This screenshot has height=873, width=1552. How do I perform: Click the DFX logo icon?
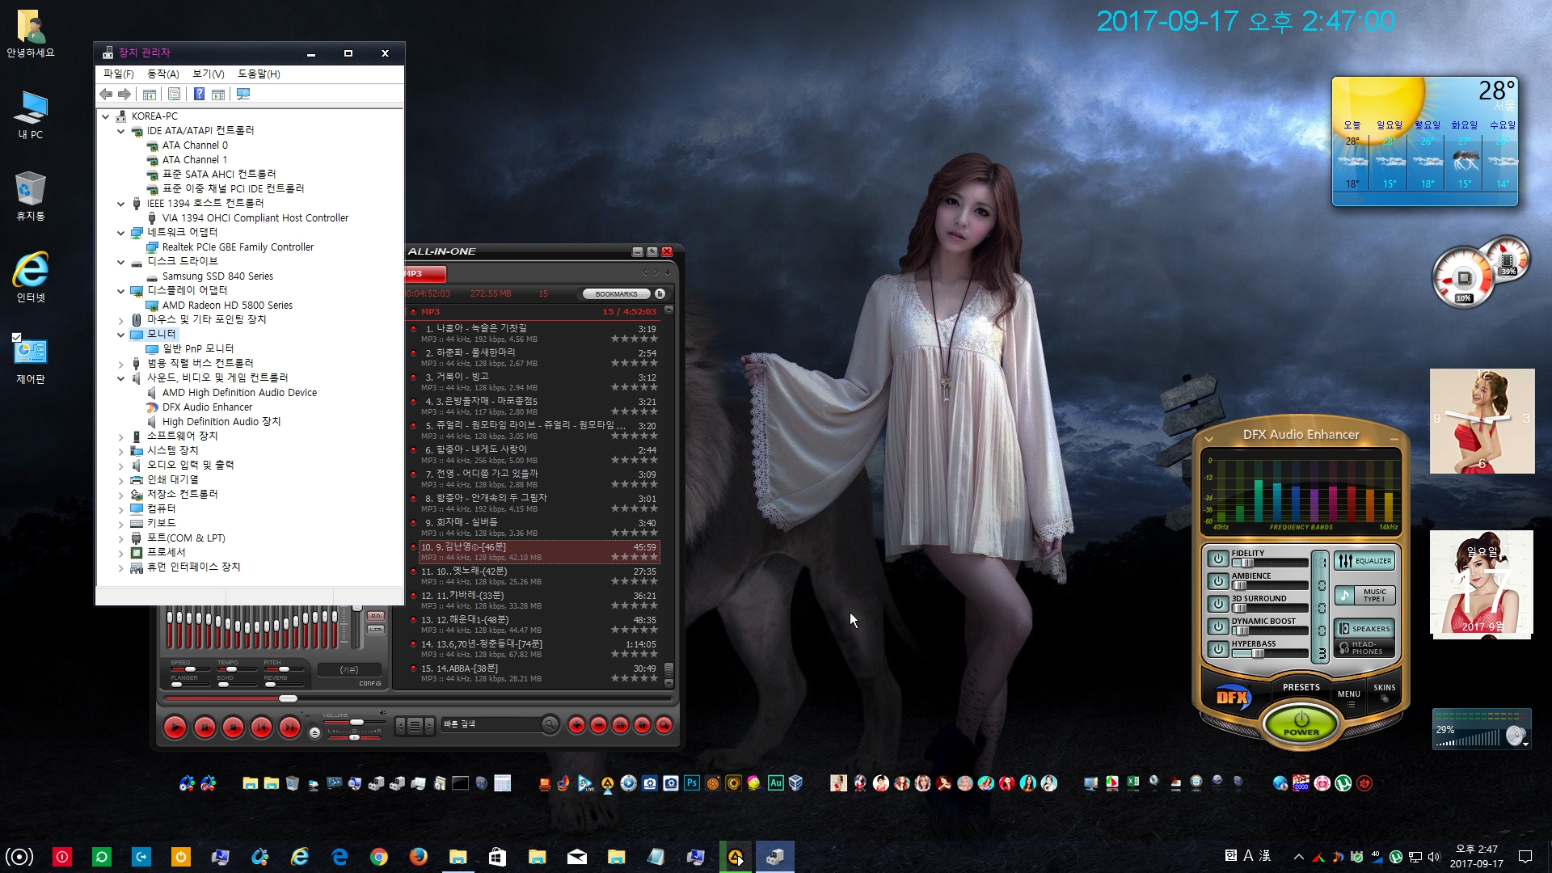1233,698
